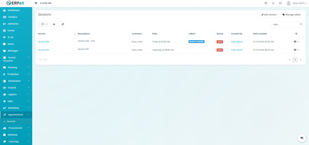Open the chat bubble icon
The height and width of the screenshot is (145, 309).
pyautogui.click(x=301, y=138)
